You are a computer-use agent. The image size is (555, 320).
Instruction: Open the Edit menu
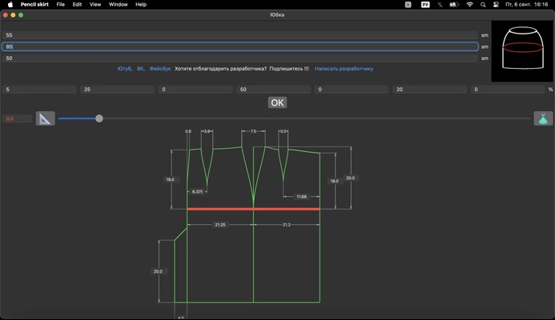point(77,4)
